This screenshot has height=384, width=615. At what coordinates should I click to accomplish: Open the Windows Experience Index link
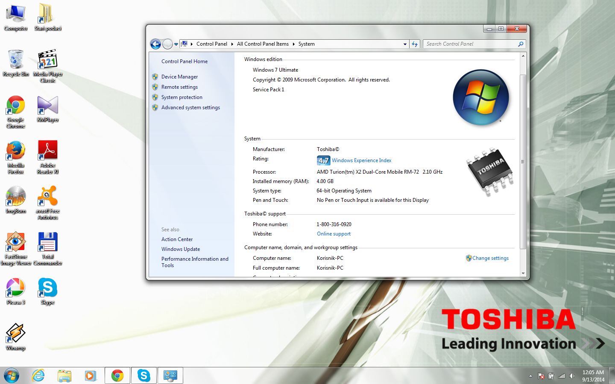click(x=361, y=160)
